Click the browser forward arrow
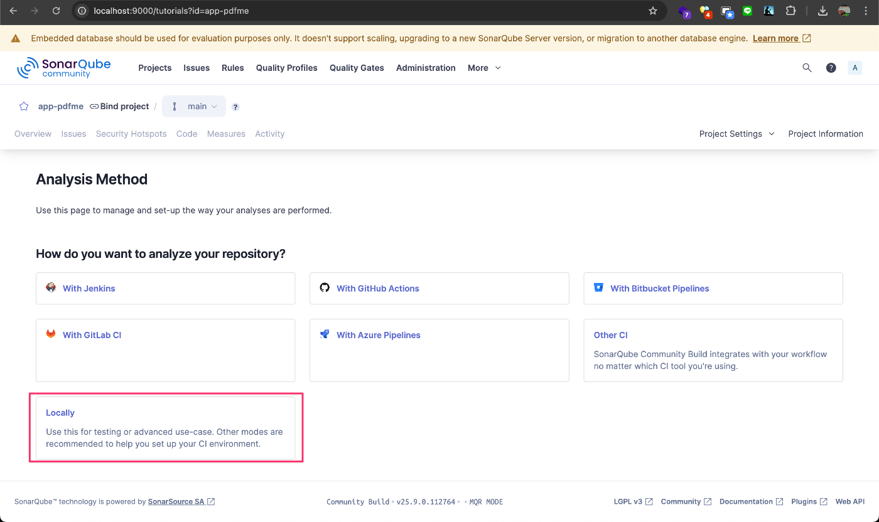Image resolution: width=879 pixels, height=522 pixels. point(35,11)
